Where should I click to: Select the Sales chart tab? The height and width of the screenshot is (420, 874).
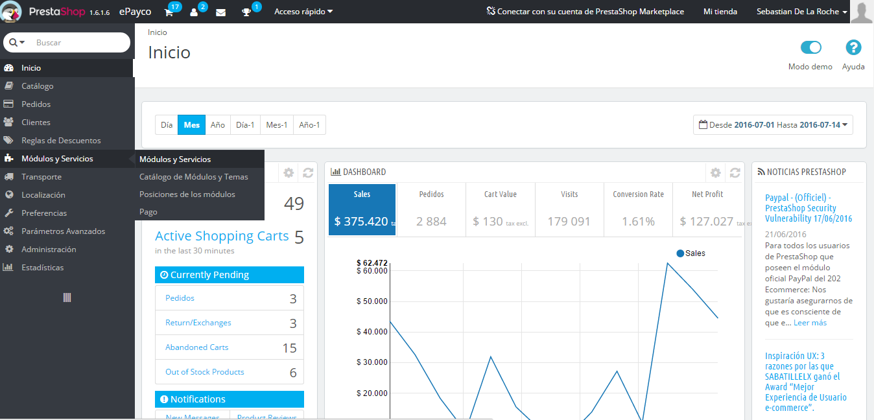pos(362,210)
